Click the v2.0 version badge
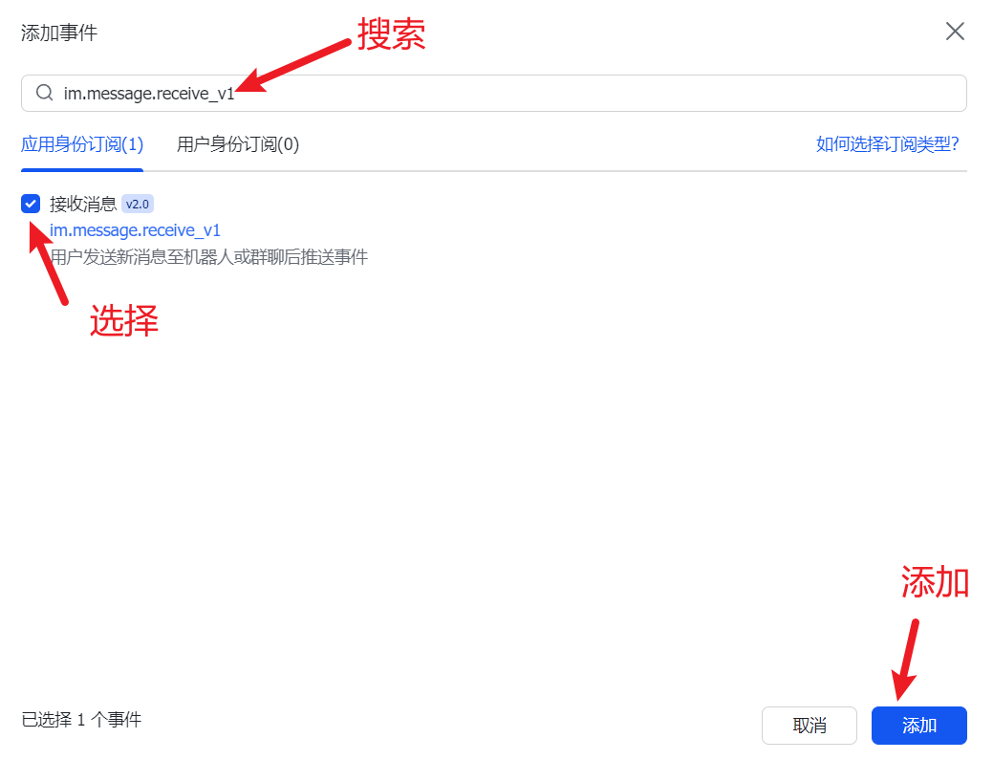The width and height of the screenshot is (993, 760). pos(138,204)
